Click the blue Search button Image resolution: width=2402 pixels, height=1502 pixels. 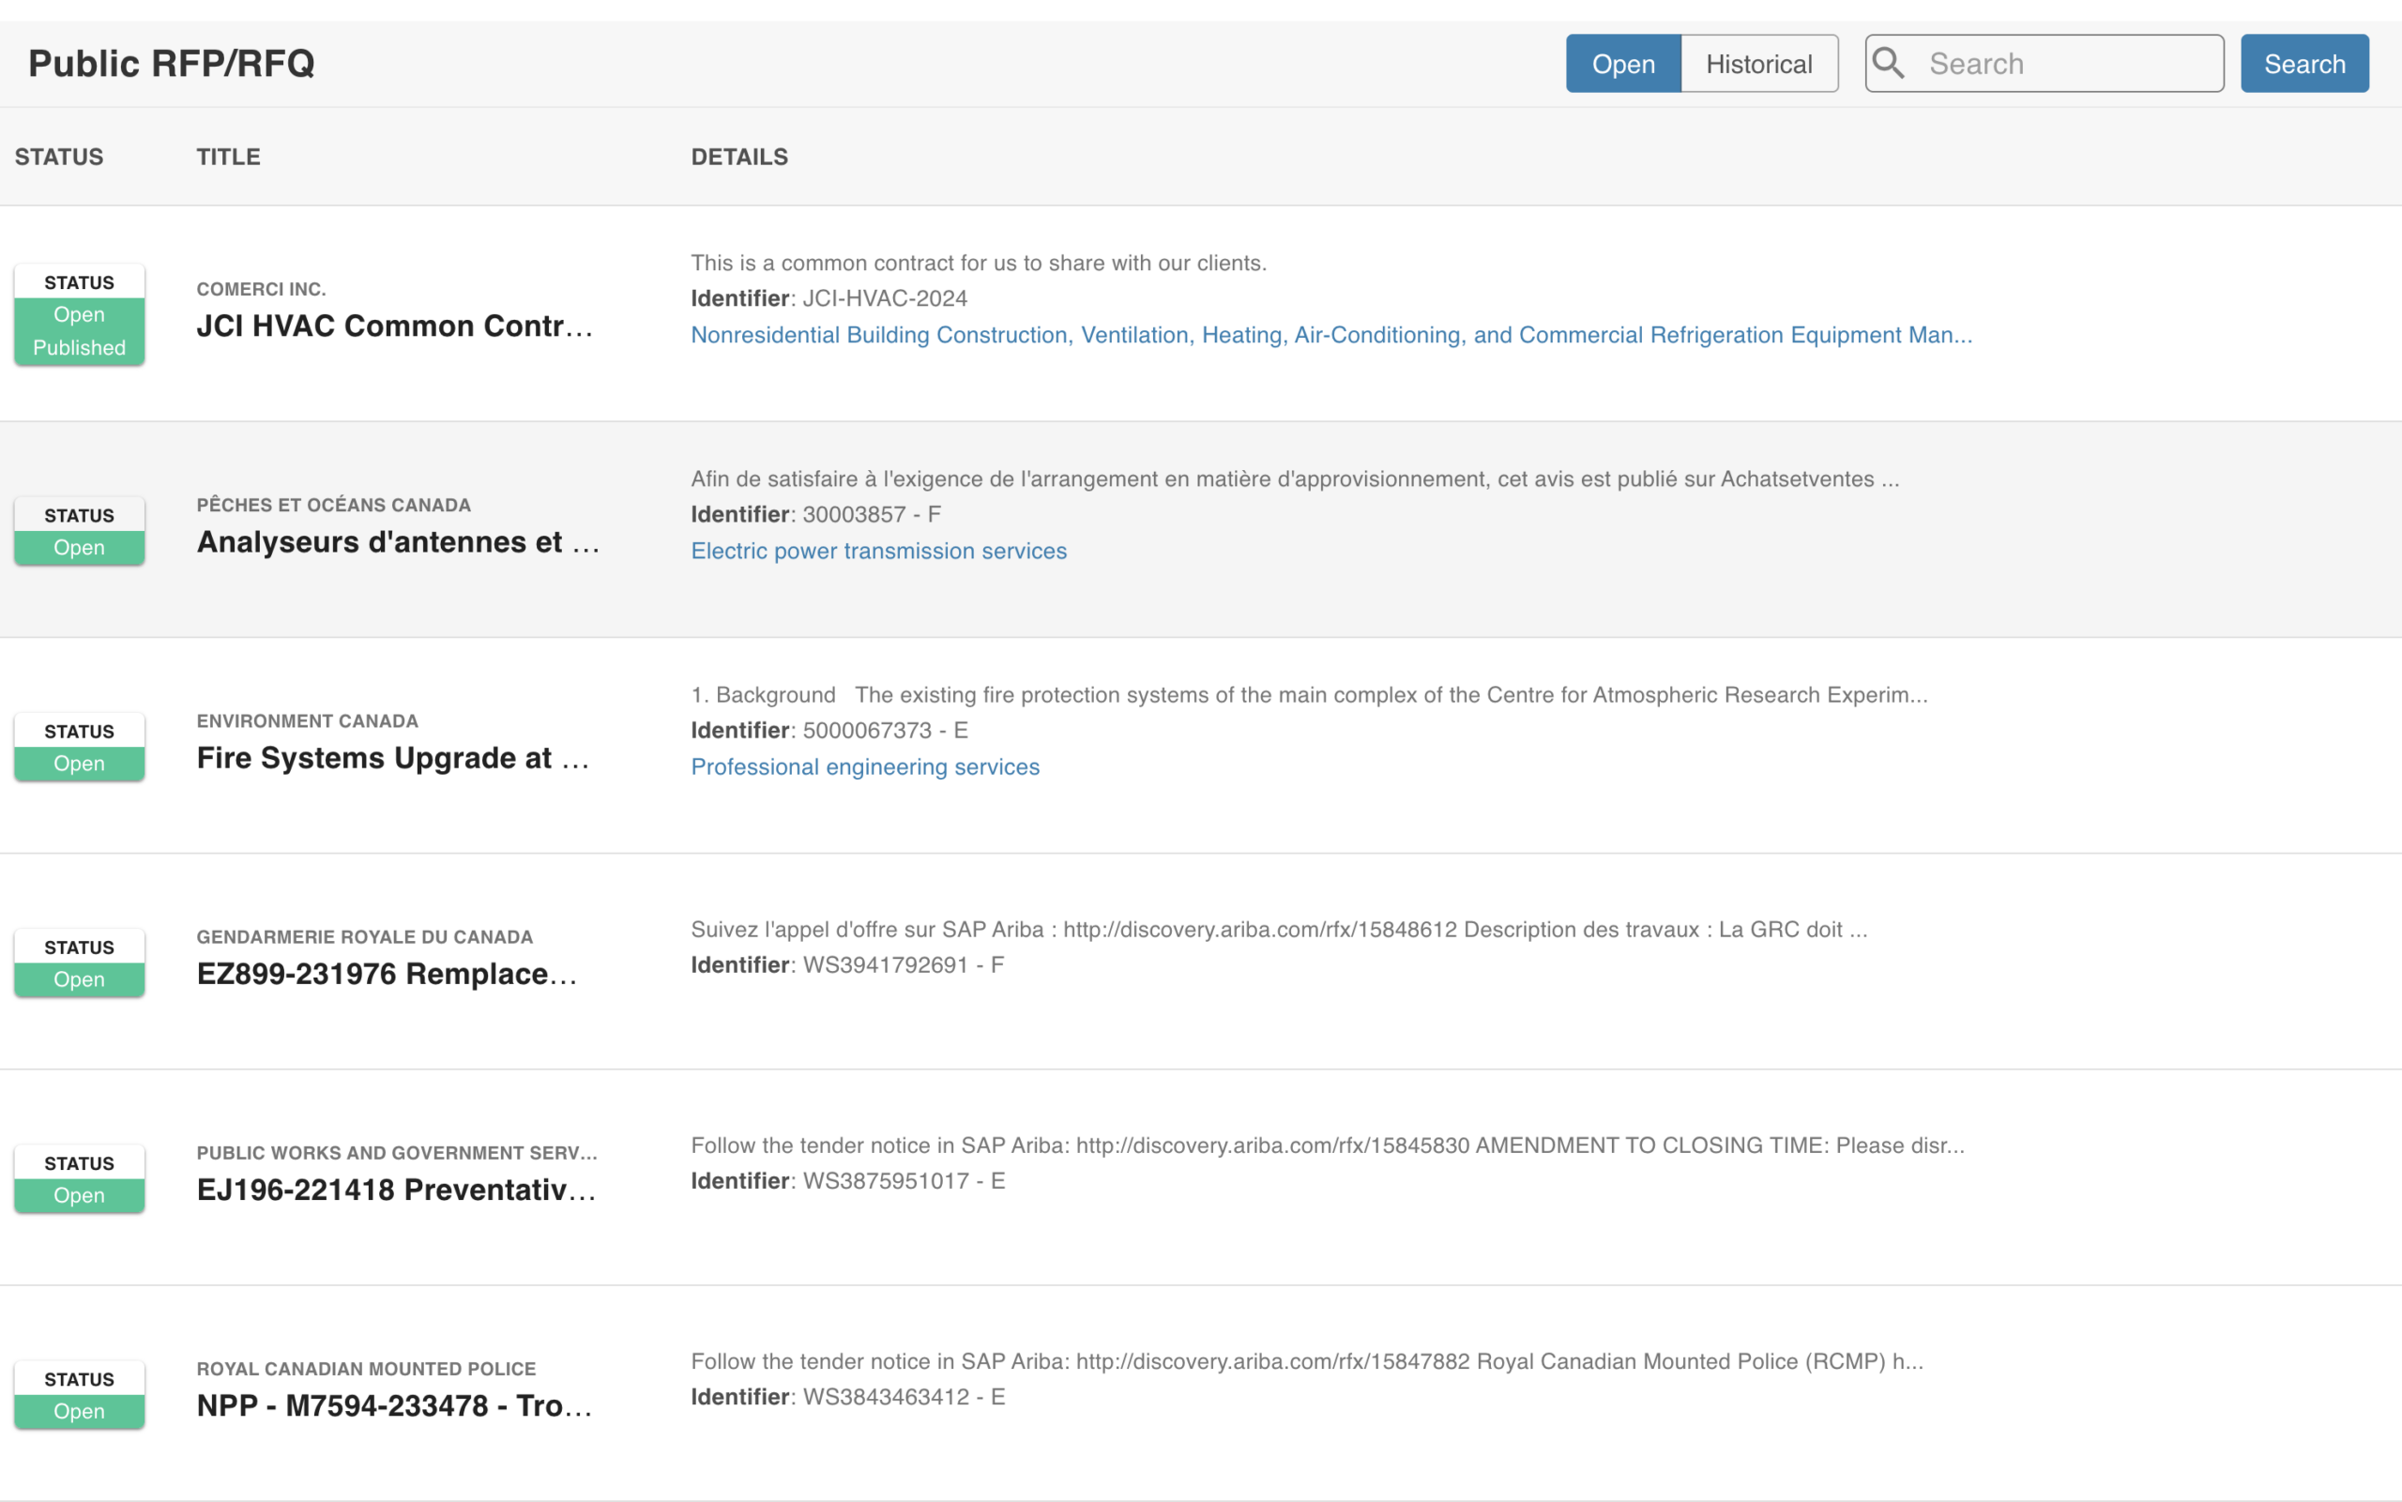click(2303, 65)
